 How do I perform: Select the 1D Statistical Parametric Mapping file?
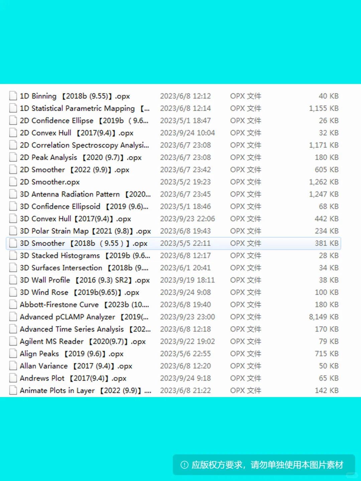coord(85,108)
